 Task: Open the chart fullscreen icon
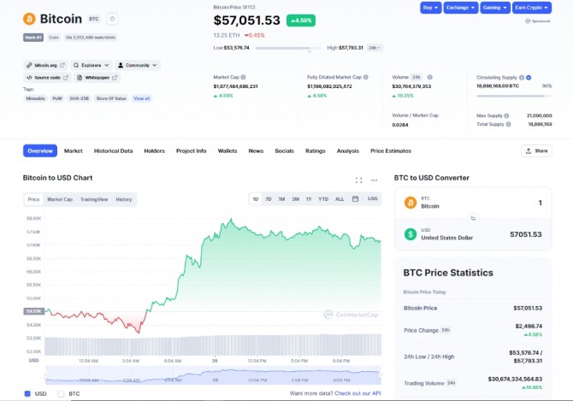pyautogui.click(x=358, y=180)
